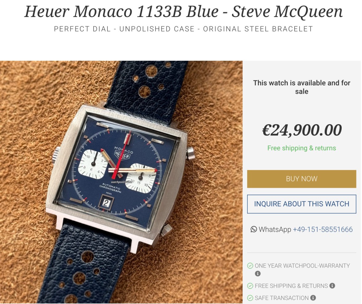
Task: Click info icon next to Safe Transaction
Action: click(x=313, y=298)
